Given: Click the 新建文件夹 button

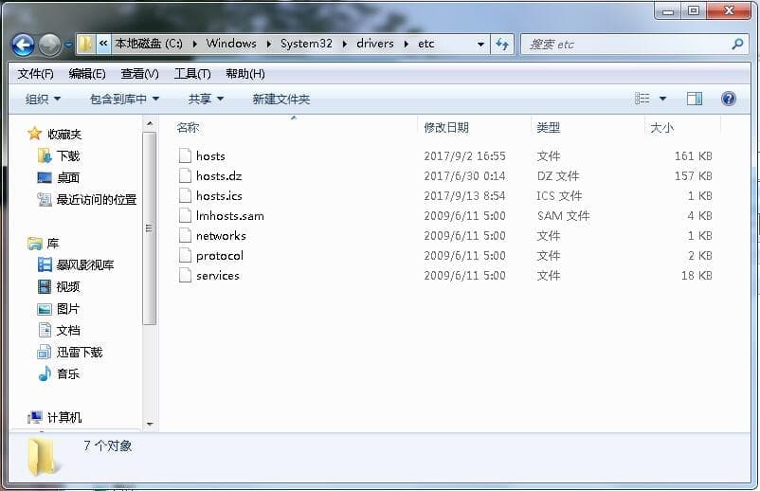Looking at the screenshot, I should coord(280,99).
